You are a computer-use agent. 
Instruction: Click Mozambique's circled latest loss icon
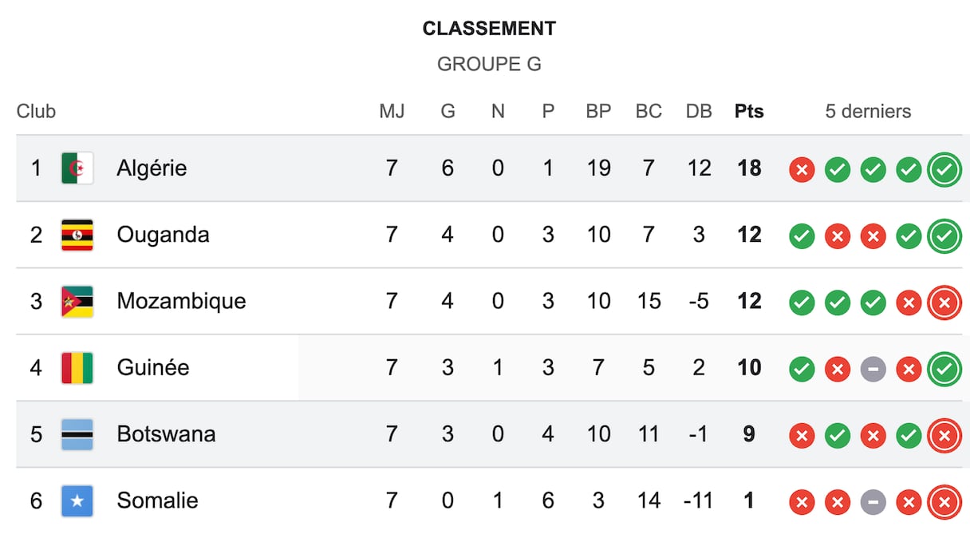[944, 303]
